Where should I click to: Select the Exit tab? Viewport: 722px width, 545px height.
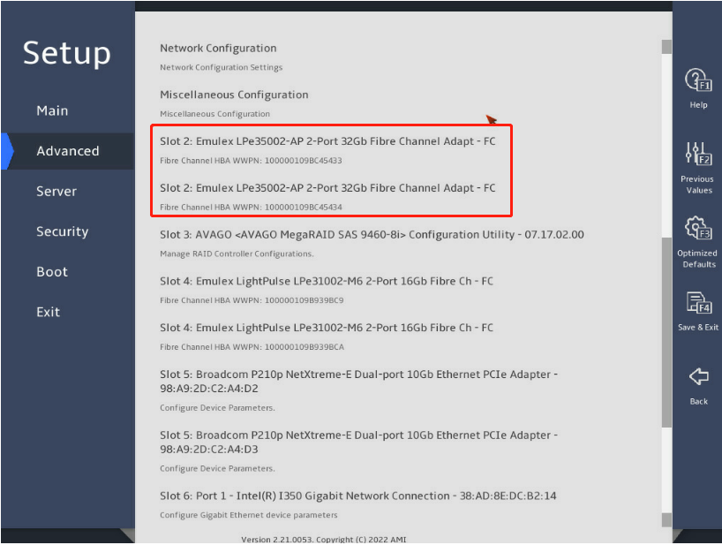pos(49,312)
